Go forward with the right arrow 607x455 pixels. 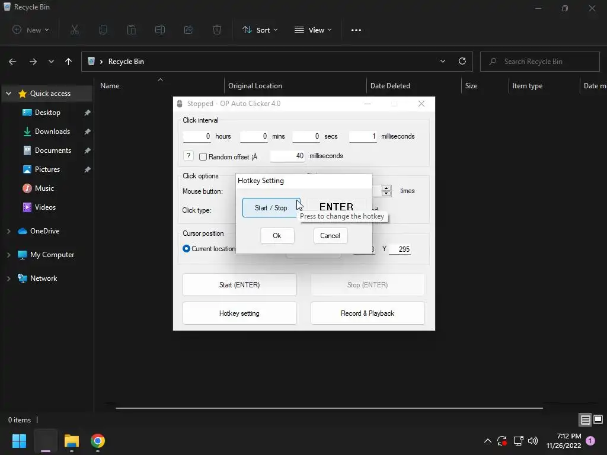(x=33, y=62)
